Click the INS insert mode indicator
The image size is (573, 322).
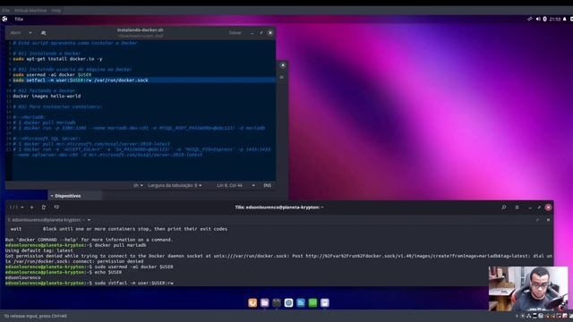pyautogui.click(x=268, y=185)
